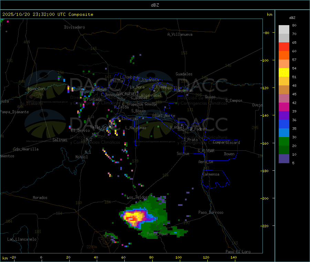Click the Aero_GA map label
The height and width of the screenshot is (262, 310).
pyautogui.click(x=206, y=162)
